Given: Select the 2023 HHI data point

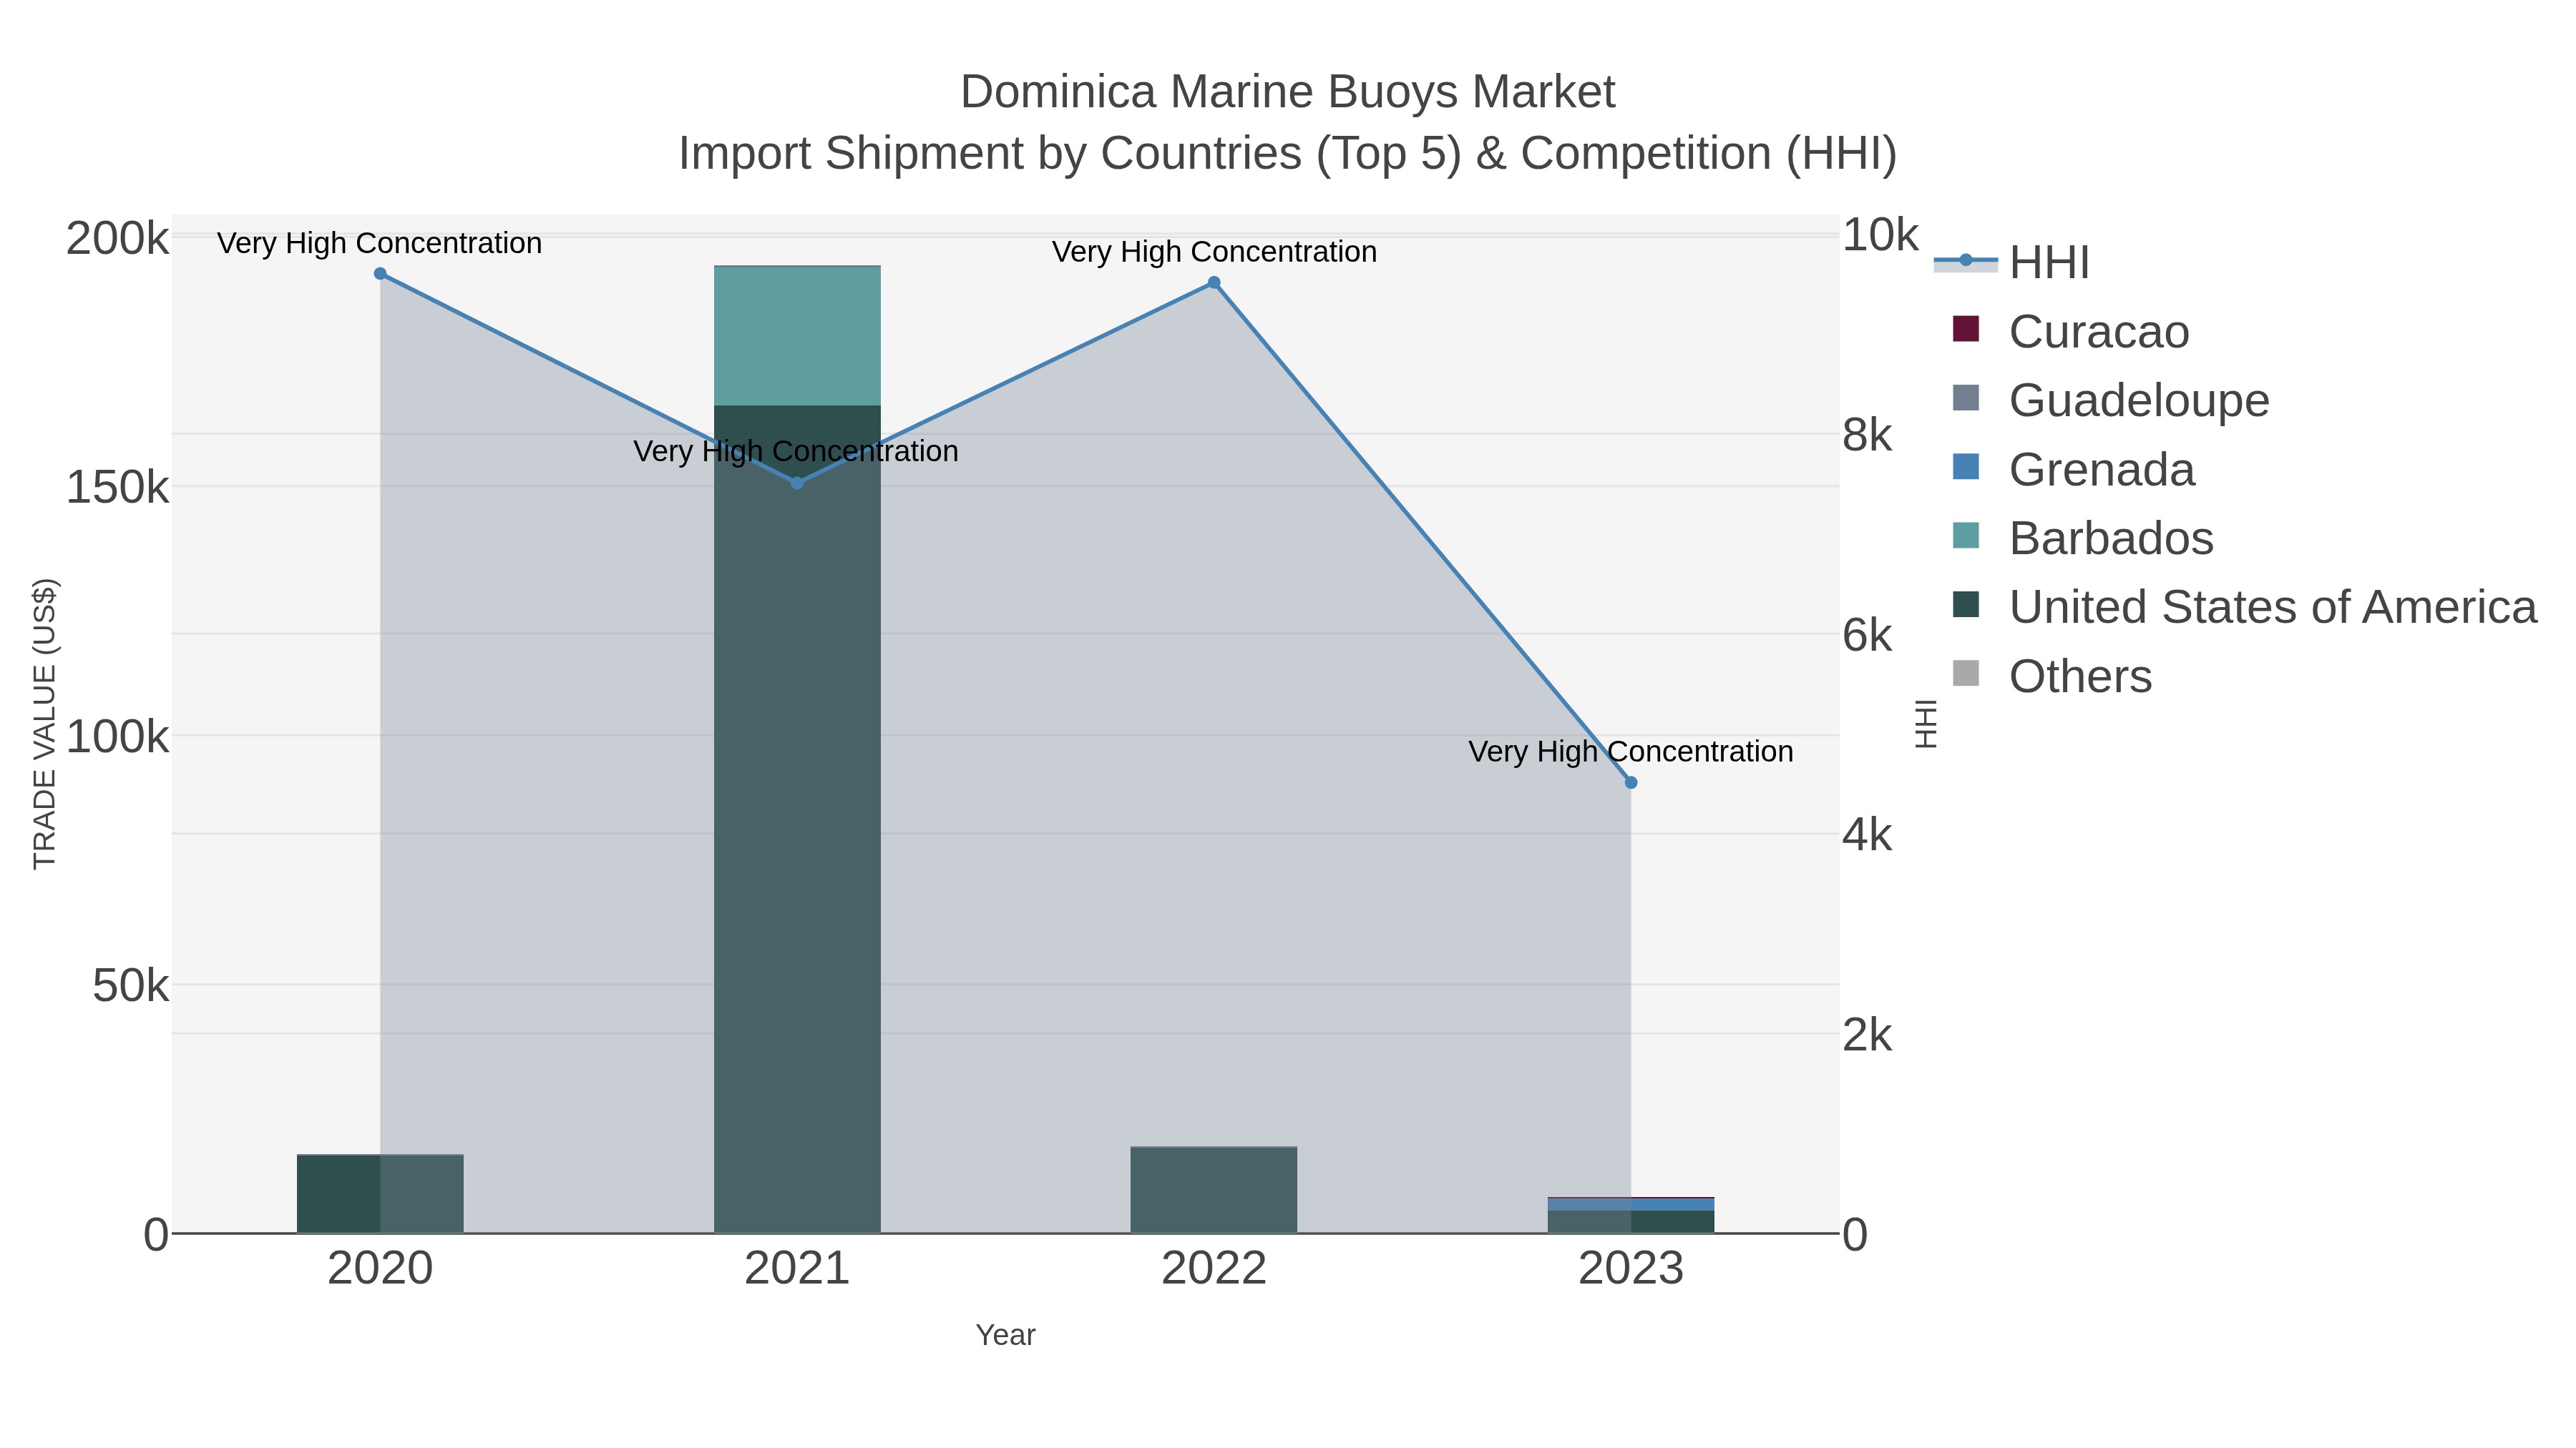Looking at the screenshot, I should pos(1631,782).
